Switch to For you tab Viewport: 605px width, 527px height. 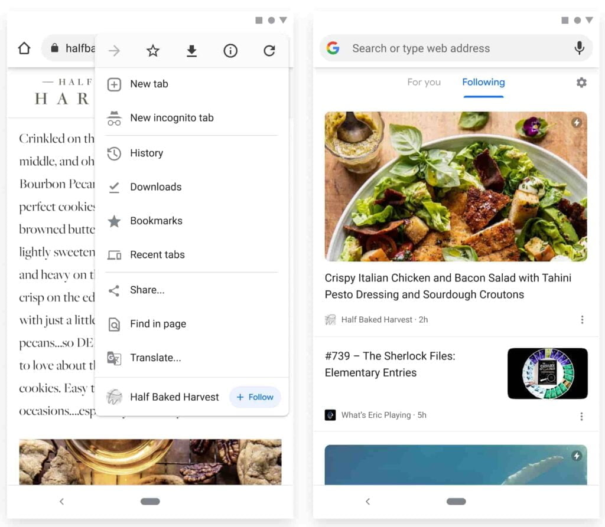click(x=424, y=82)
